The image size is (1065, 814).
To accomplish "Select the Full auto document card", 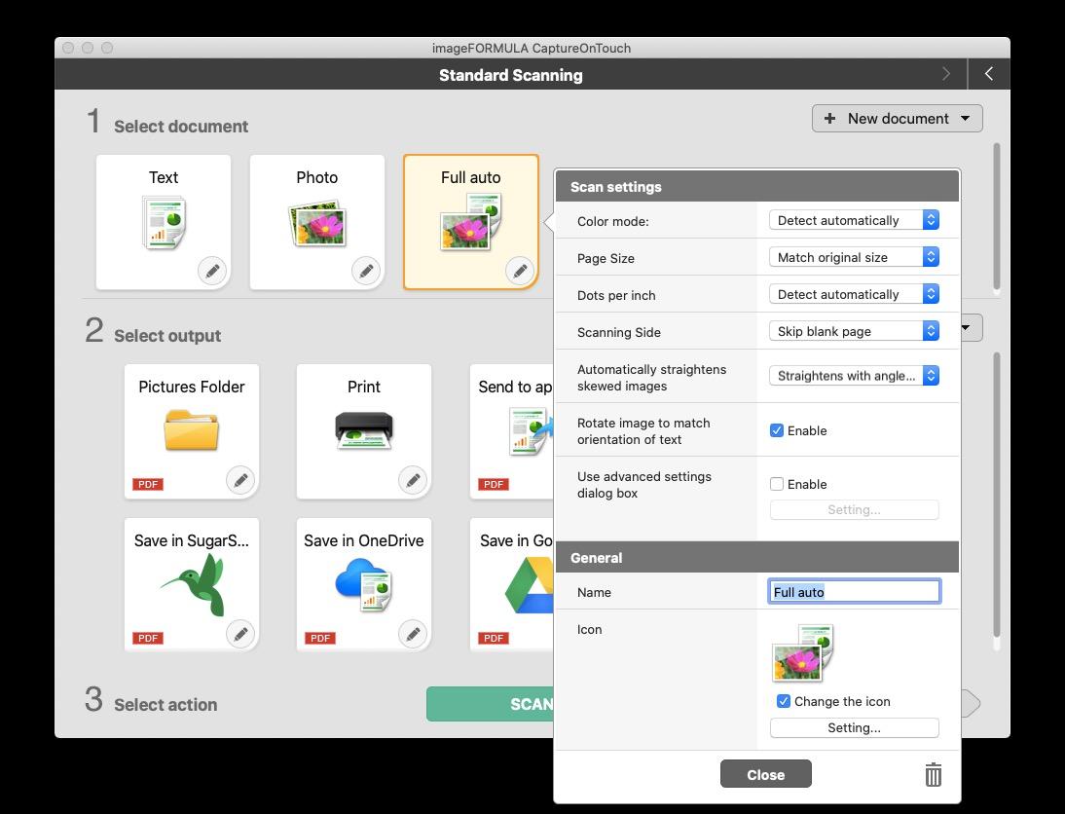I will click(x=471, y=222).
